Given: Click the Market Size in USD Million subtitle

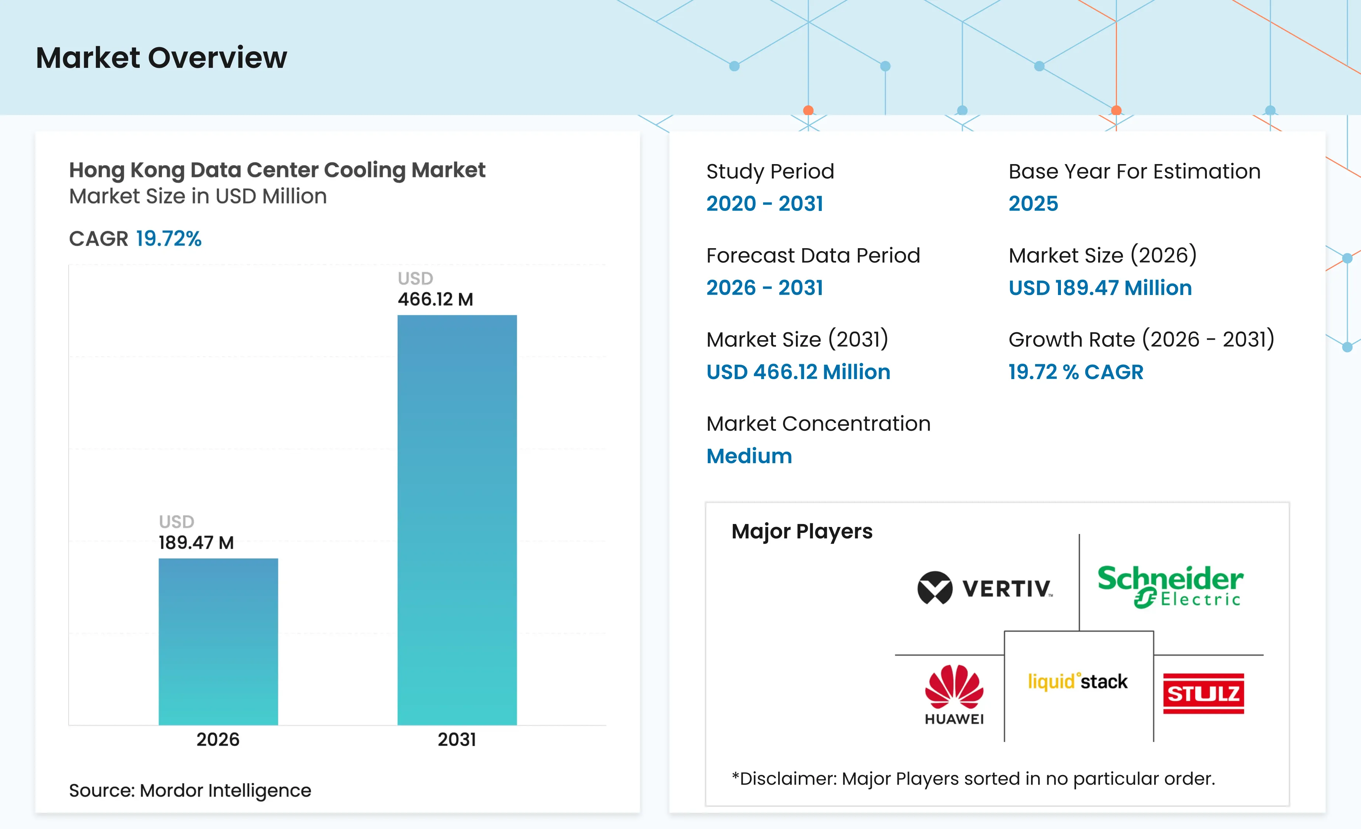Looking at the screenshot, I should (198, 196).
